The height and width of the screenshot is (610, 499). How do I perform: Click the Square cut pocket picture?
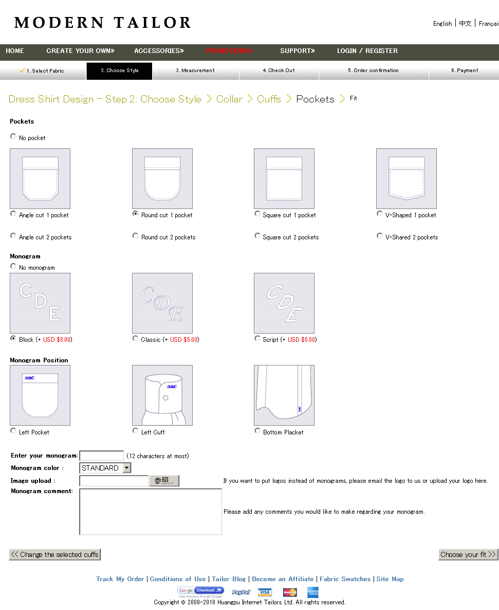(284, 179)
